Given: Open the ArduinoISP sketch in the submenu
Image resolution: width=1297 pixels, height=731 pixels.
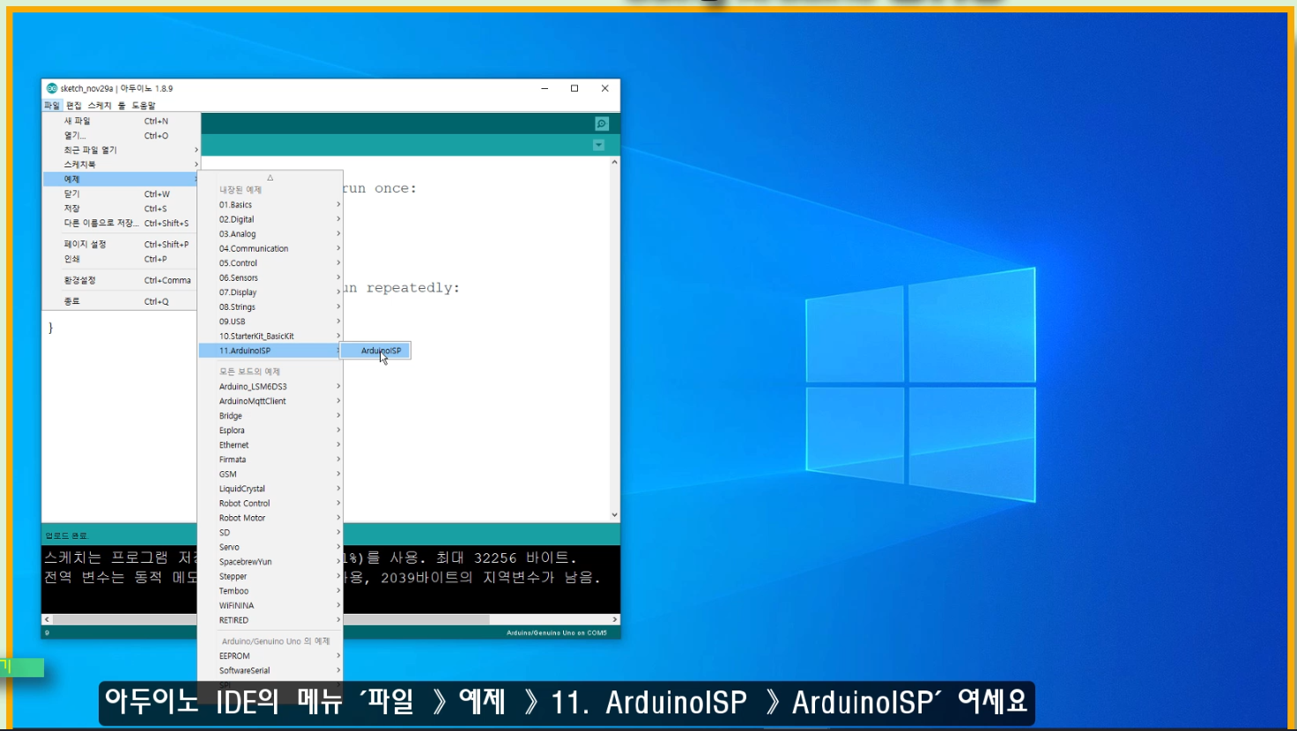Looking at the screenshot, I should point(376,351).
